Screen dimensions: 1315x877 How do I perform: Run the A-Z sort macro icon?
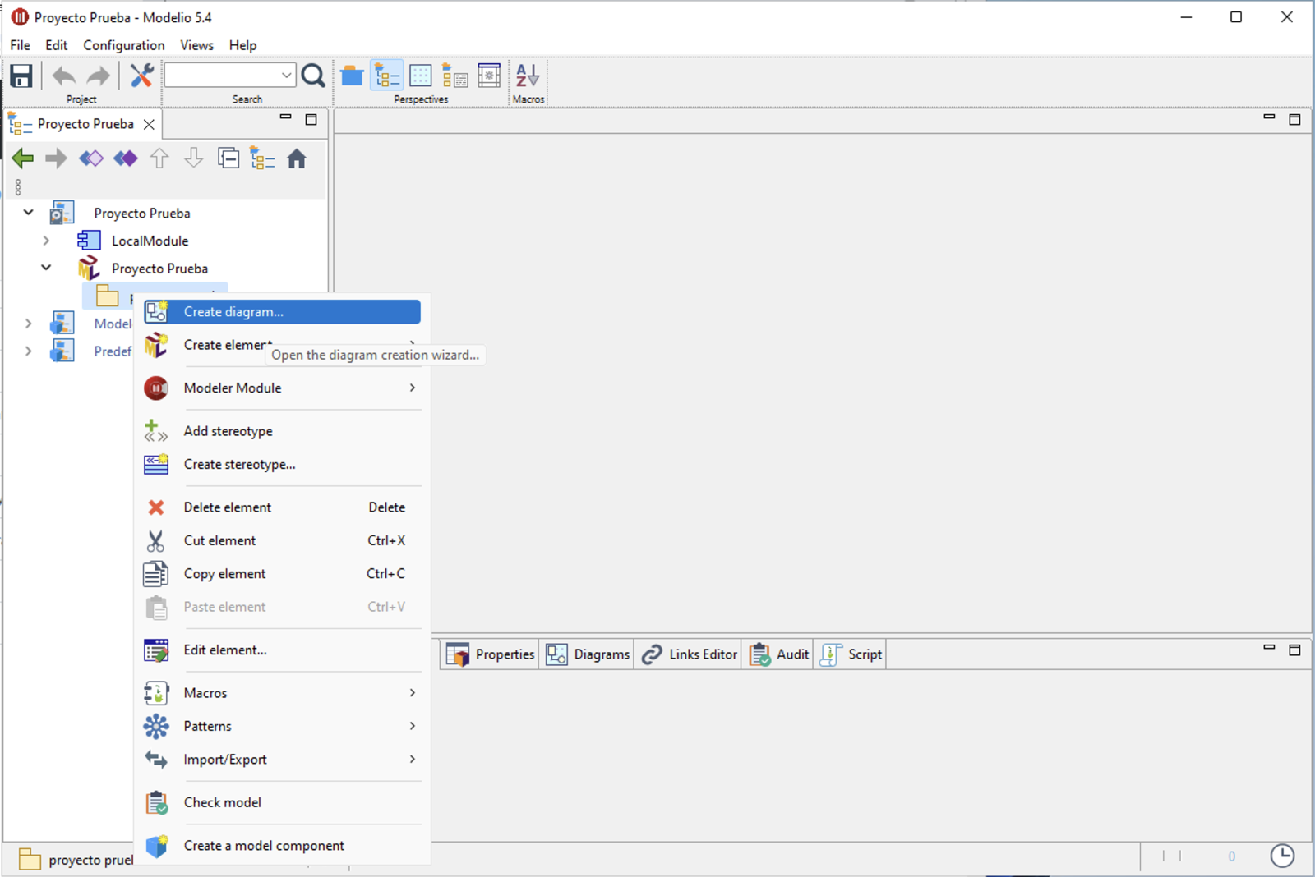[x=528, y=76]
